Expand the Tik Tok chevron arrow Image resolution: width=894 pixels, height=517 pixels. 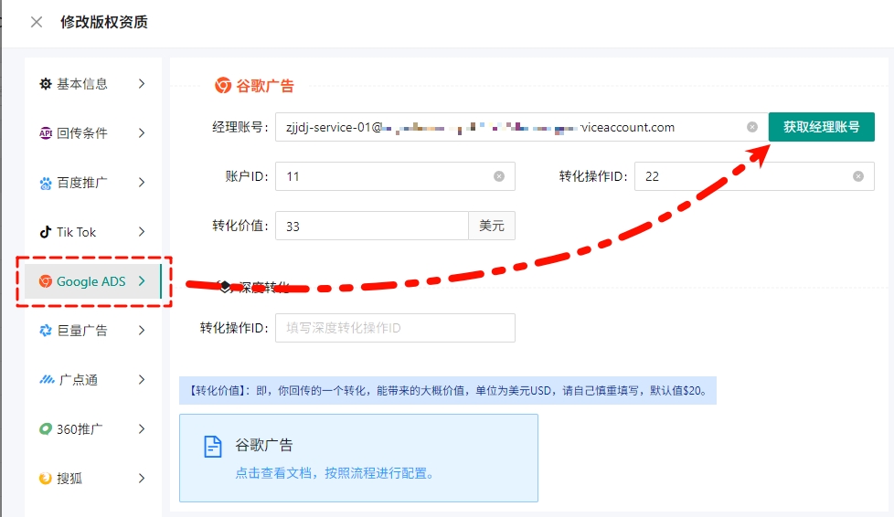[142, 232]
